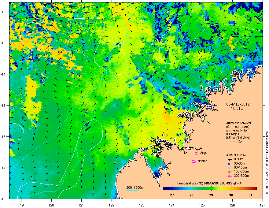Click latitude label -17 on left axis
Screen dimensions: 269x208
click(3, 168)
